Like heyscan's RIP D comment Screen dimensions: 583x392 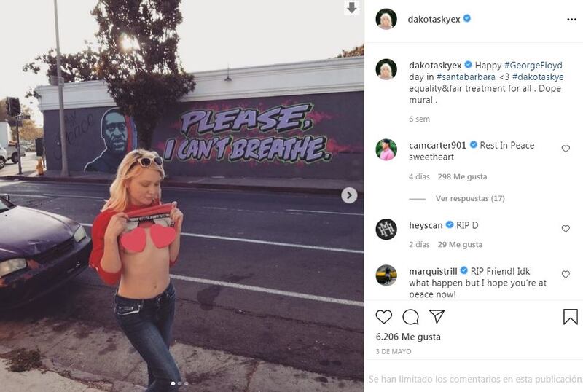click(x=566, y=229)
